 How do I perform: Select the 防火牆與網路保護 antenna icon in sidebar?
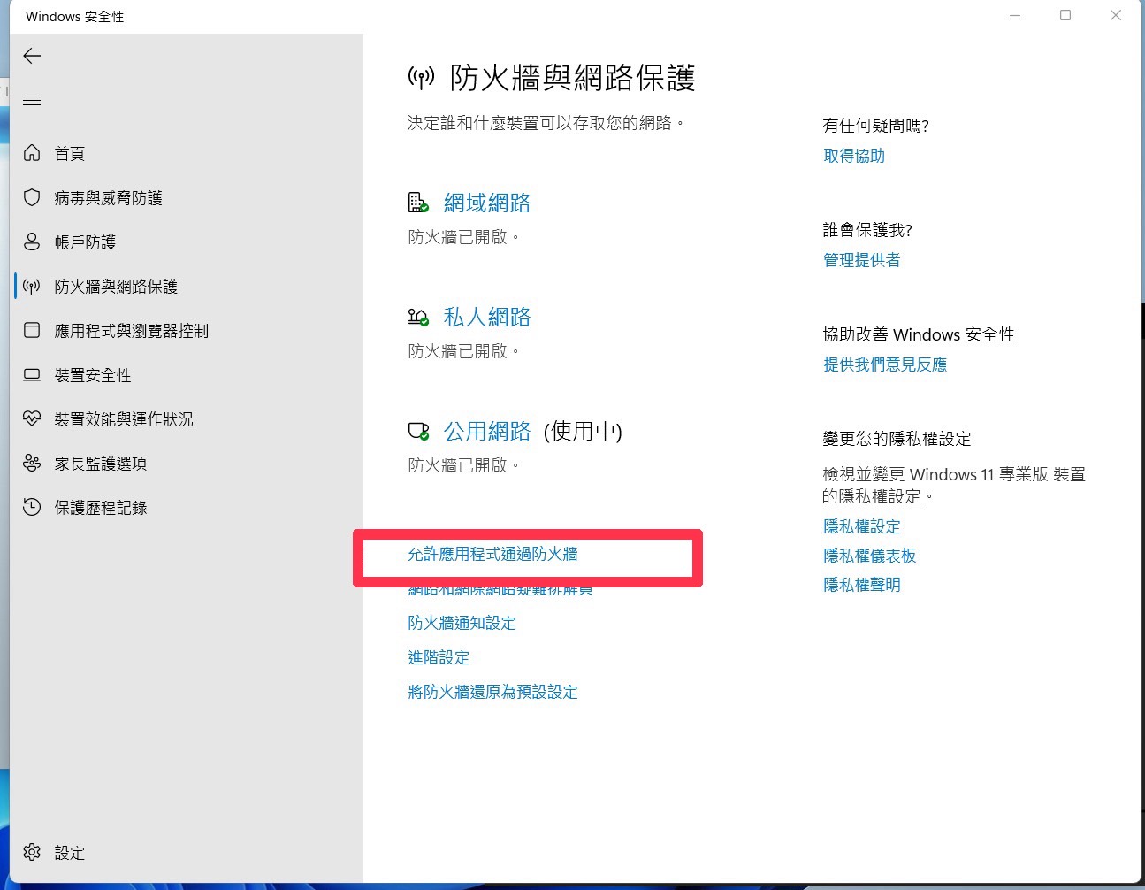[32, 286]
